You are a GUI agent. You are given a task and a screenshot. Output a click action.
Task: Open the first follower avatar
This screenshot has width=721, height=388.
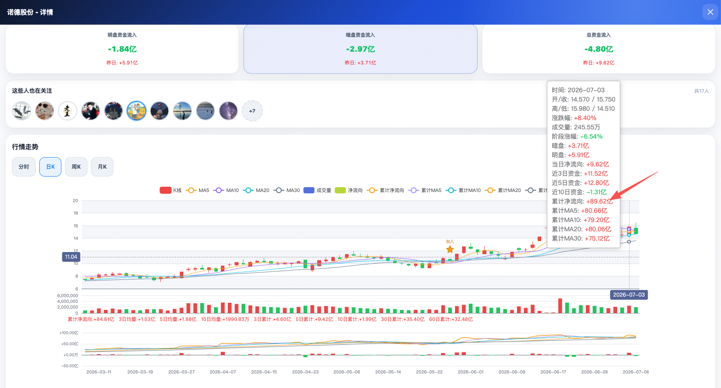[22, 111]
